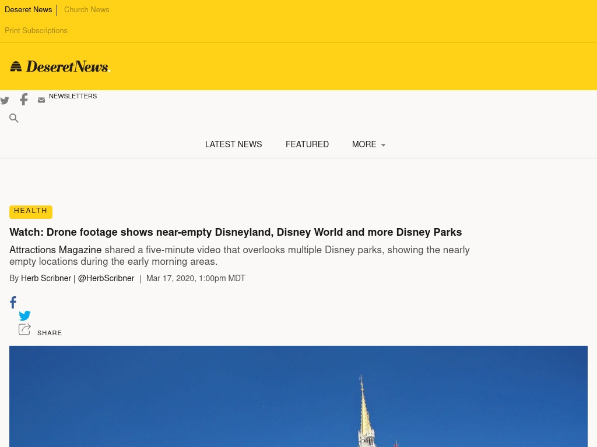This screenshot has height=447, width=597.
Task: Click the newsletter envelope icon
Action: pos(41,100)
